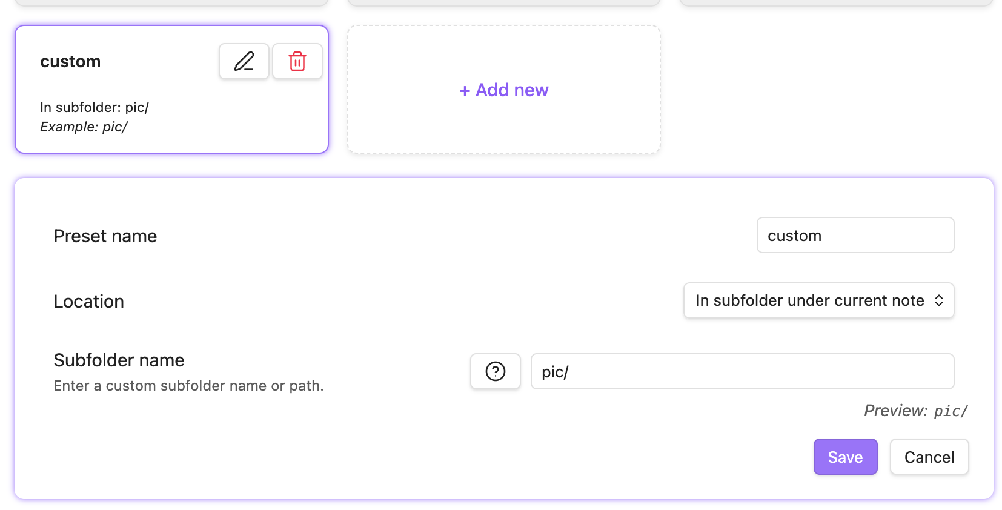Click the italic "Example: pic/" text
1002x510 pixels.
click(84, 127)
